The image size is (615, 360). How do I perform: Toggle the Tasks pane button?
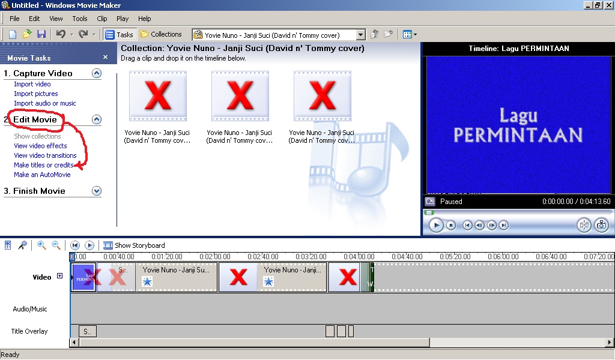120,34
